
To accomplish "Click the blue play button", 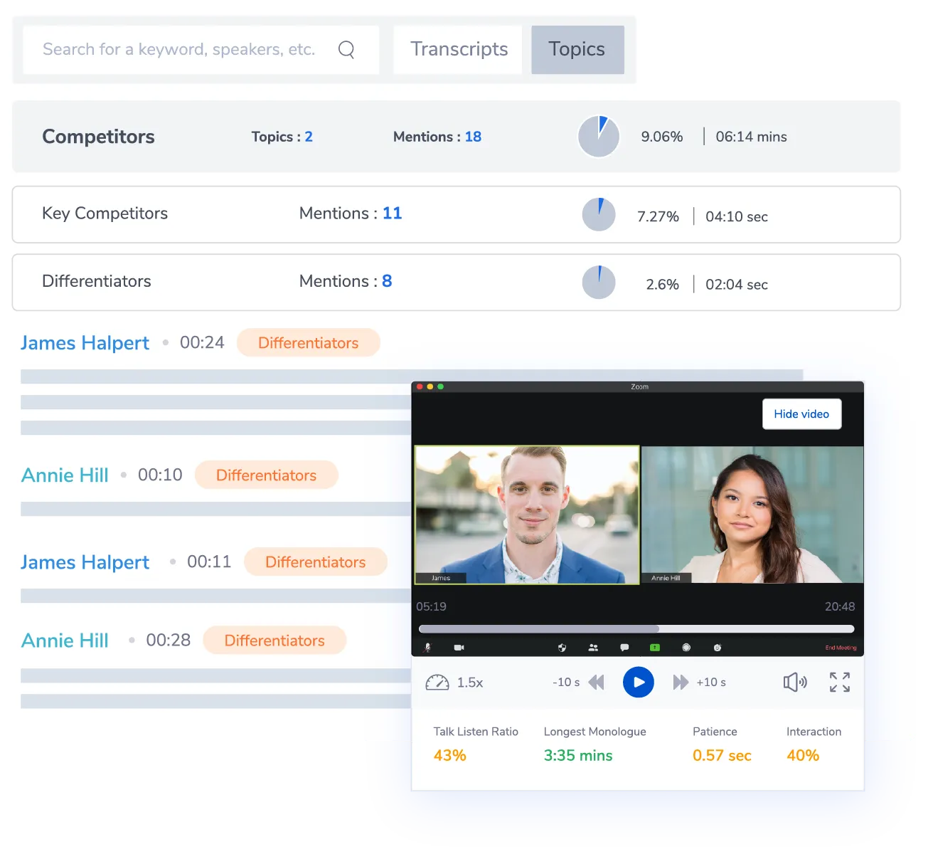I will coord(639,682).
